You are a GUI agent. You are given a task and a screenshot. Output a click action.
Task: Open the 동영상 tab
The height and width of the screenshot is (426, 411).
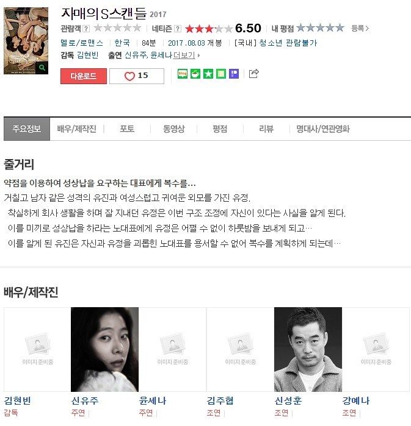(173, 129)
